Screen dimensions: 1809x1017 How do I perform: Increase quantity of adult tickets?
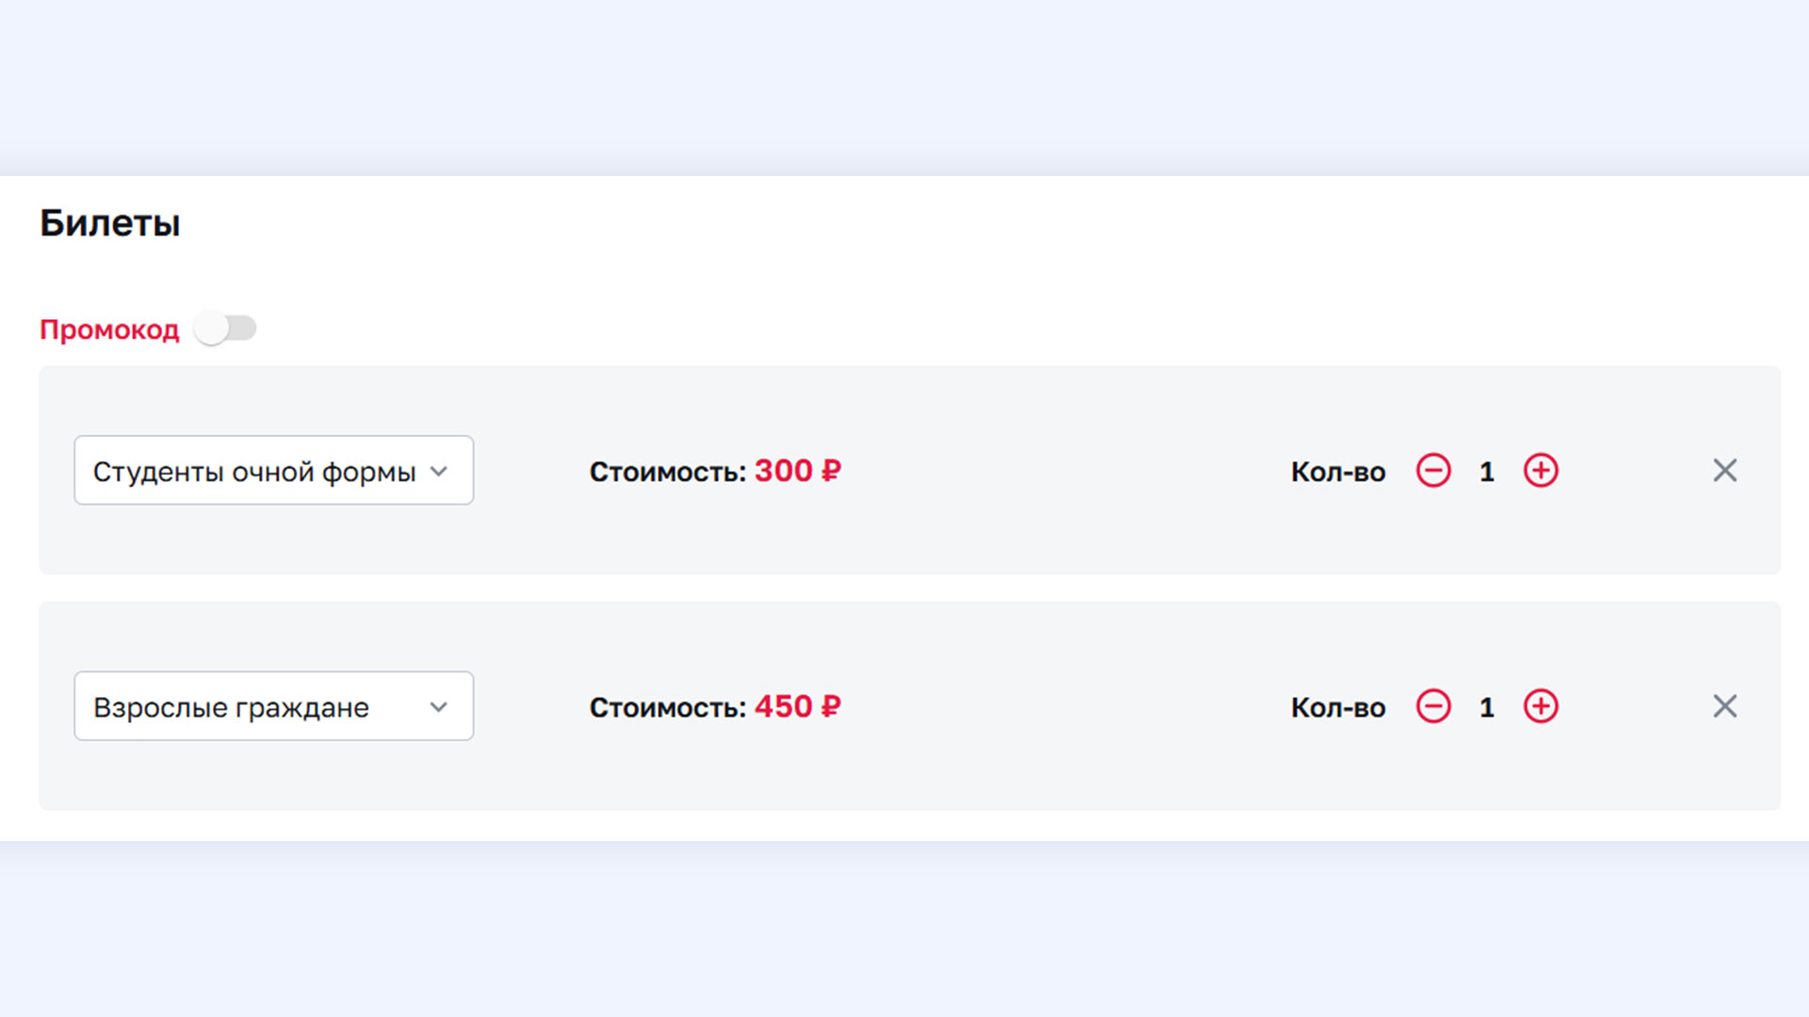coord(1540,705)
